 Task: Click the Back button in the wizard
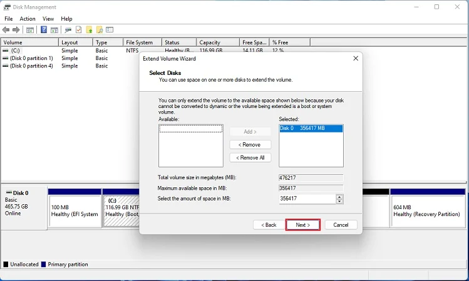click(x=269, y=225)
